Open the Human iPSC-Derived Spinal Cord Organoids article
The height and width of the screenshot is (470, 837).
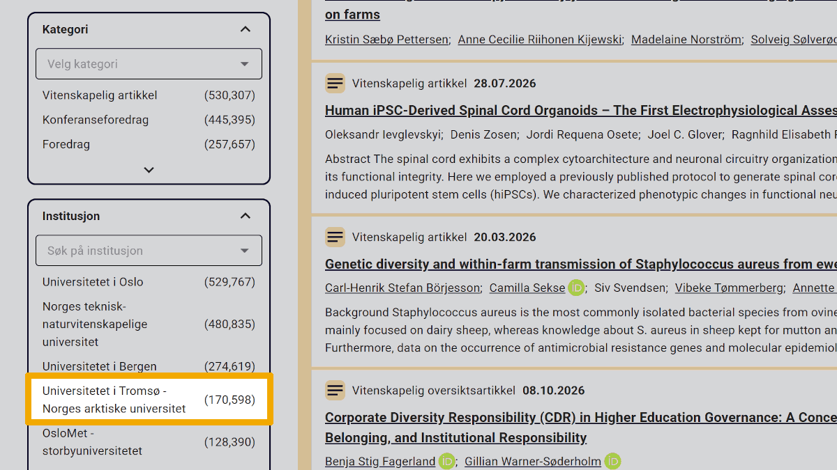(x=580, y=111)
